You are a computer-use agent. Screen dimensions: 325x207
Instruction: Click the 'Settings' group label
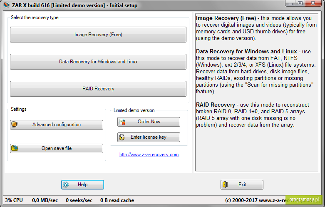tap(18, 109)
